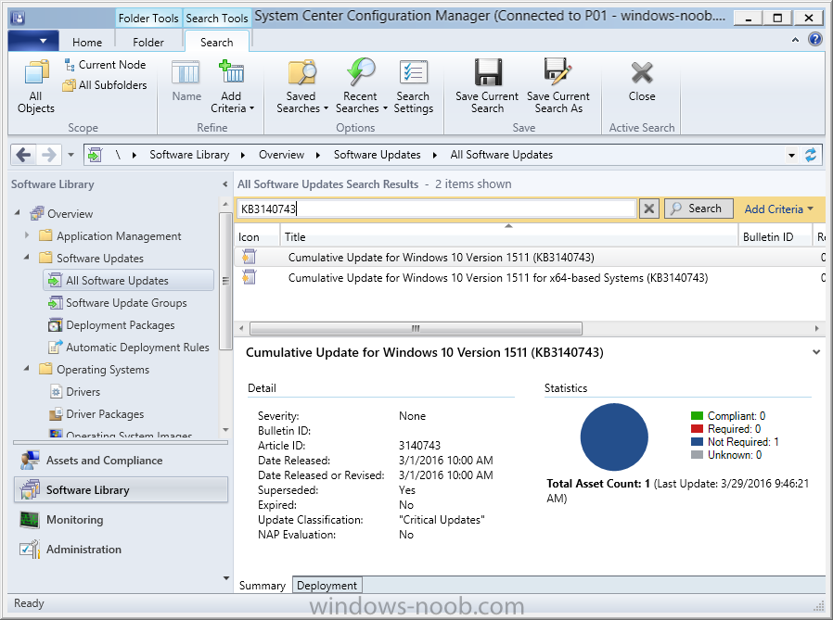The height and width of the screenshot is (620, 833).
Task: Collapse the Overview tree node
Action: (x=17, y=213)
